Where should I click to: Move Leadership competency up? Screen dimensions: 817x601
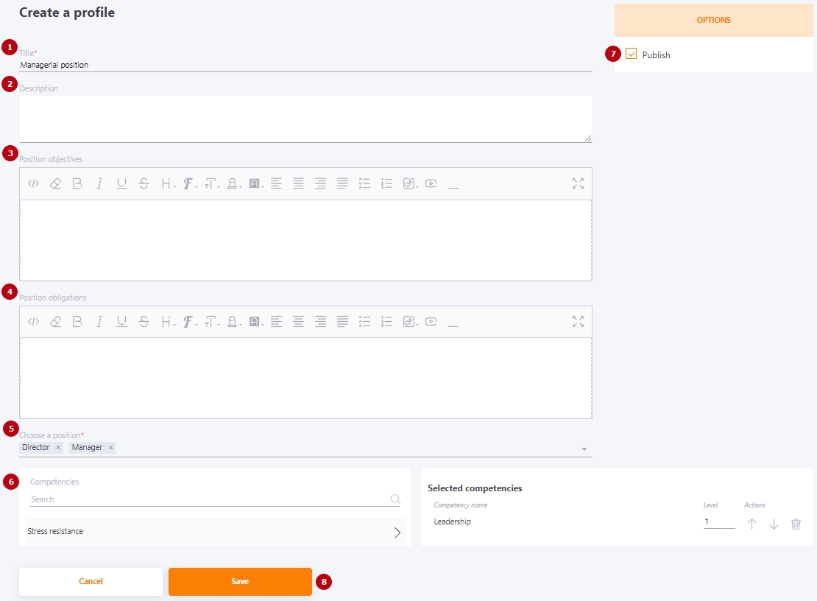pyautogui.click(x=751, y=524)
